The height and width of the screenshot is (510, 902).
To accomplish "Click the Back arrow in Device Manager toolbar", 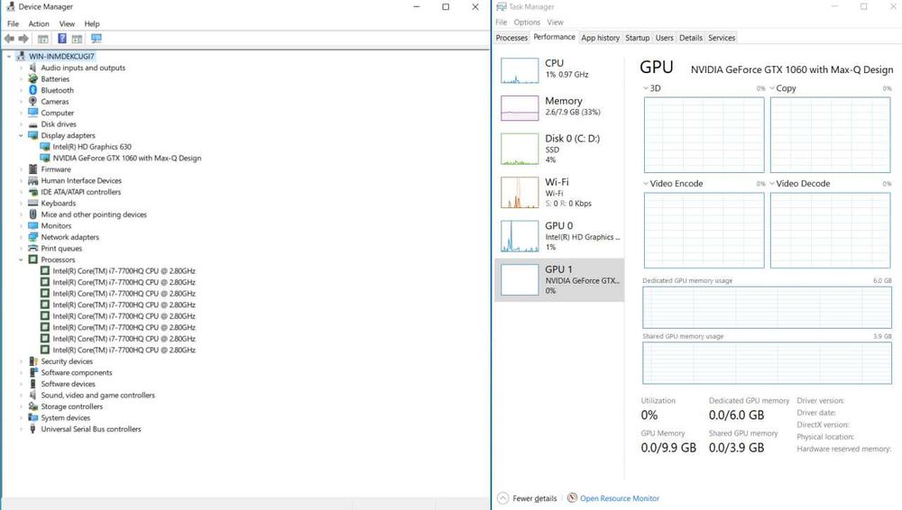I will [x=9, y=39].
